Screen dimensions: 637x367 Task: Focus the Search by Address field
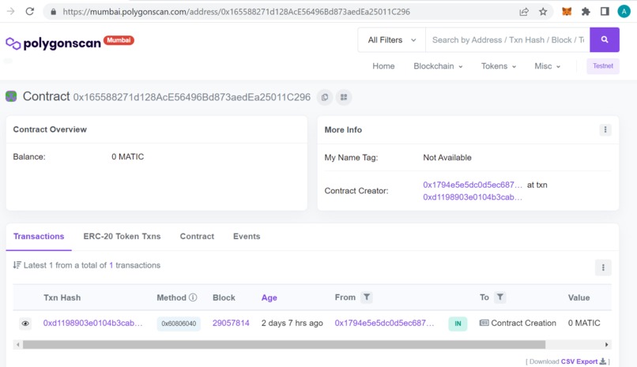click(x=507, y=39)
